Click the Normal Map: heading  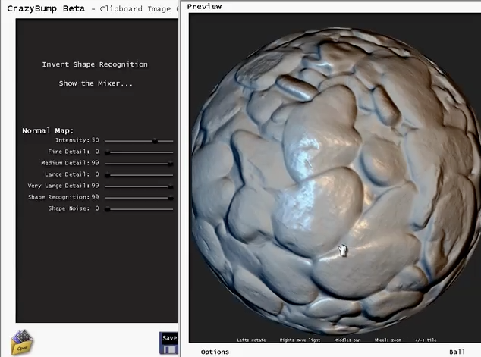click(48, 130)
